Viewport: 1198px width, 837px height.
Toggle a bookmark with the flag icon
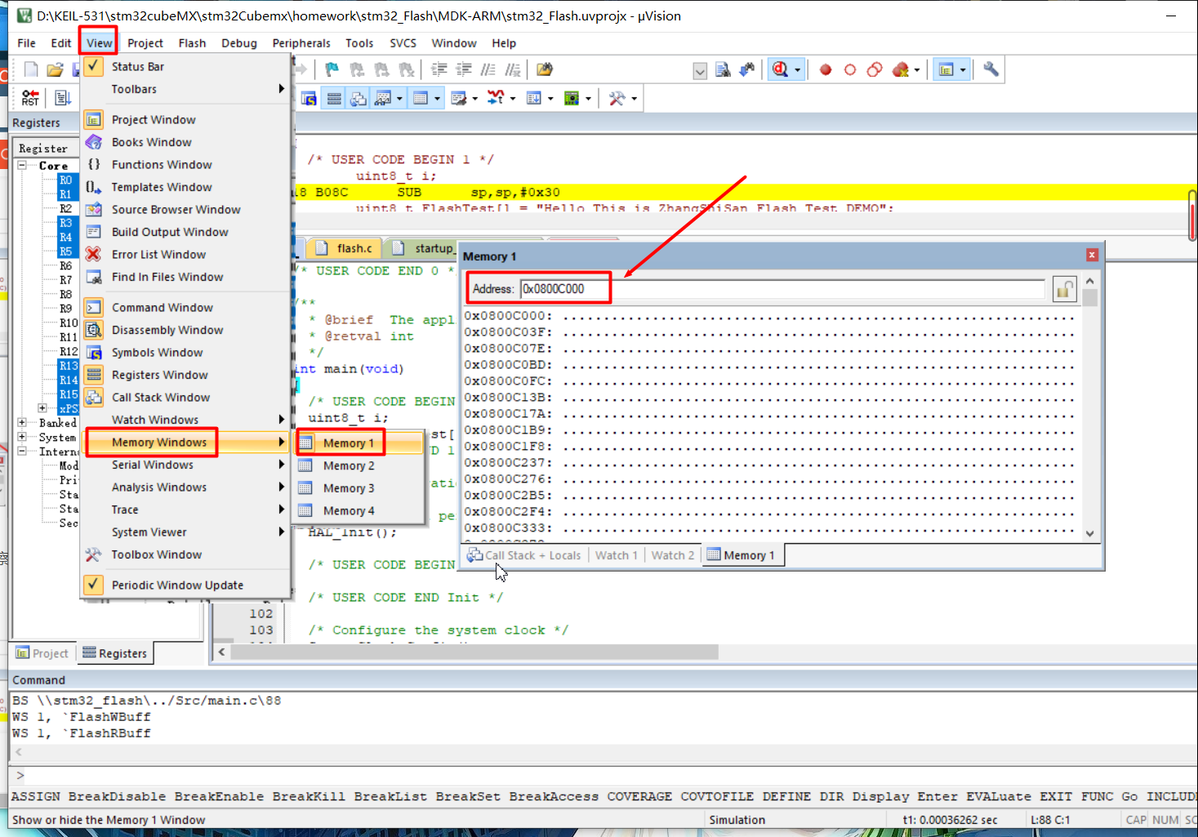(x=332, y=69)
